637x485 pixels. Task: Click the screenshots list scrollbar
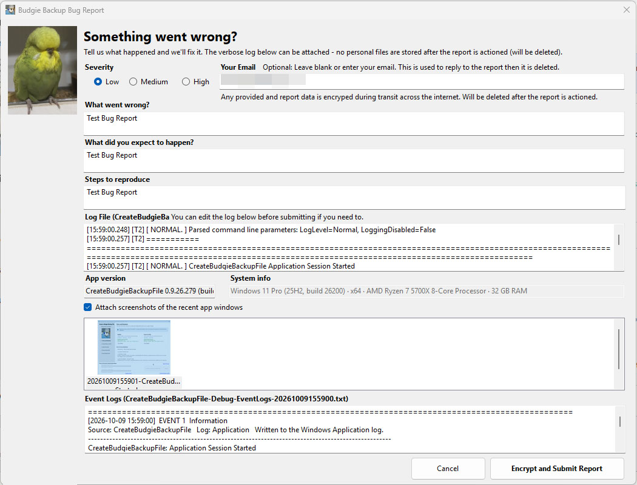(619, 349)
